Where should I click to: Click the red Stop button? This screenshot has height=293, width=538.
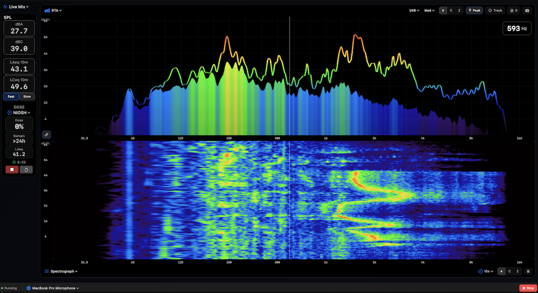[x=527, y=288]
